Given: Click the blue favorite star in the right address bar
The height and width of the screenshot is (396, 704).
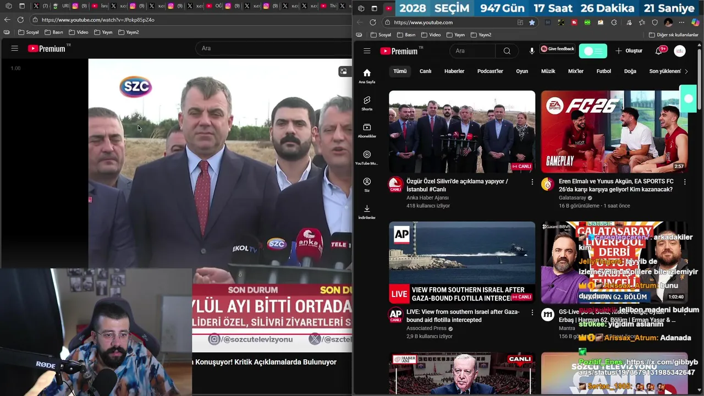Looking at the screenshot, I should pos(532,23).
